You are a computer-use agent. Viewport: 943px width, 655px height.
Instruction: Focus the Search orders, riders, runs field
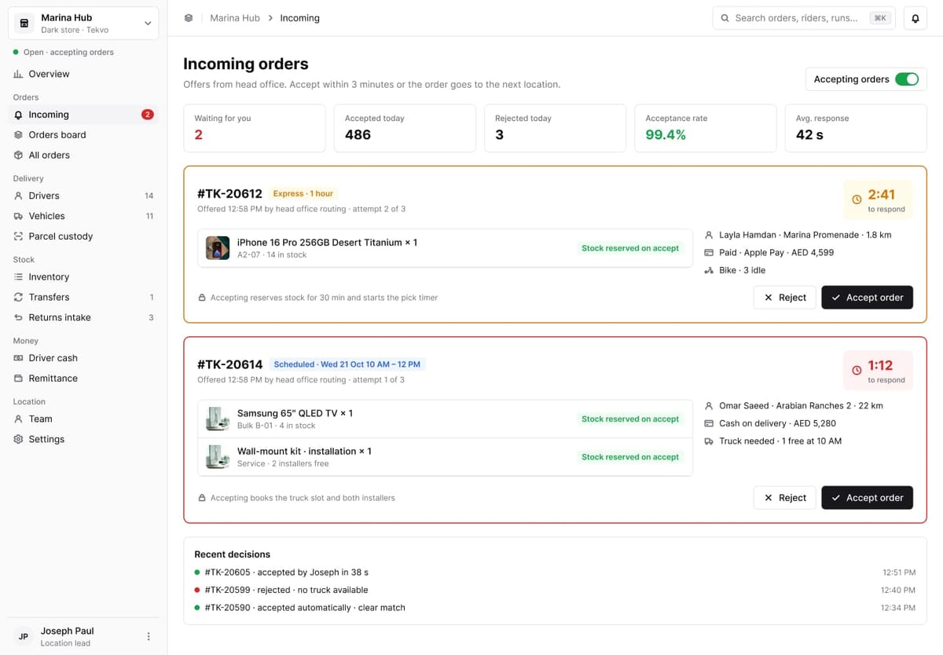click(x=804, y=18)
